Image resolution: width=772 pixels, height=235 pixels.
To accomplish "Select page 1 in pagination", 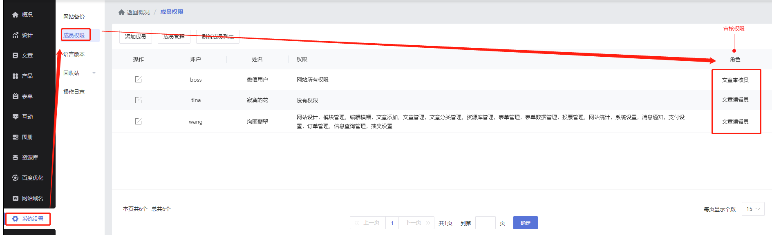I will pyautogui.click(x=392, y=223).
